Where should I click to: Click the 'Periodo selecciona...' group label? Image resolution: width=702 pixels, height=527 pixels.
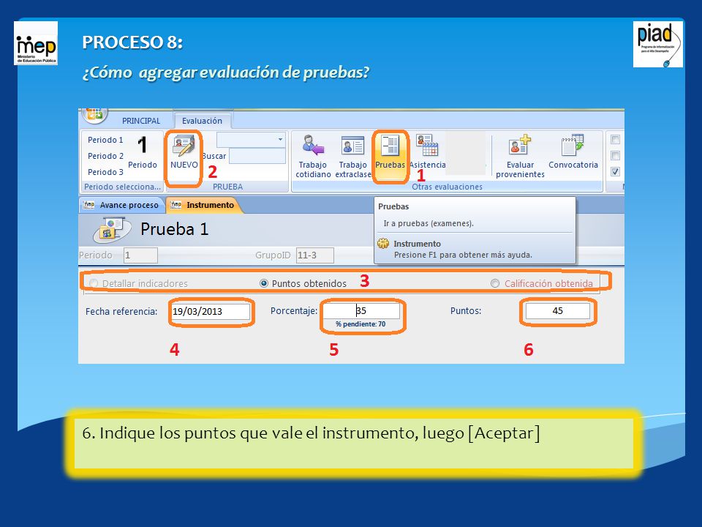(x=122, y=187)
